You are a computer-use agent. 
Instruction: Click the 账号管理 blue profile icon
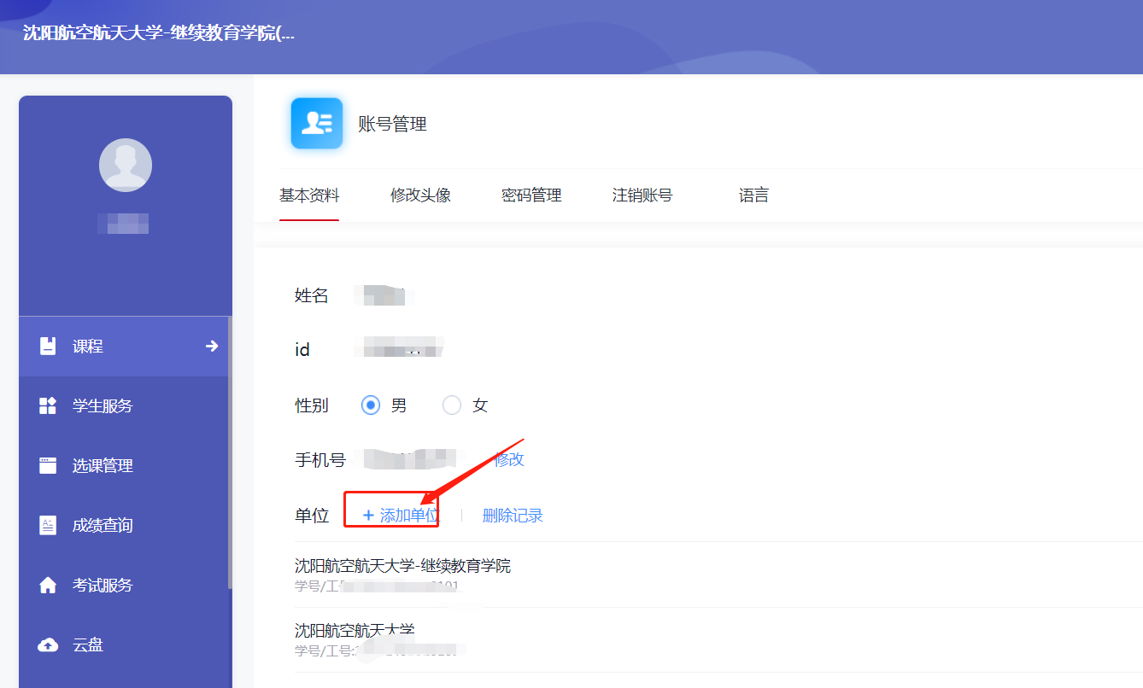click(x=317, y=124)
